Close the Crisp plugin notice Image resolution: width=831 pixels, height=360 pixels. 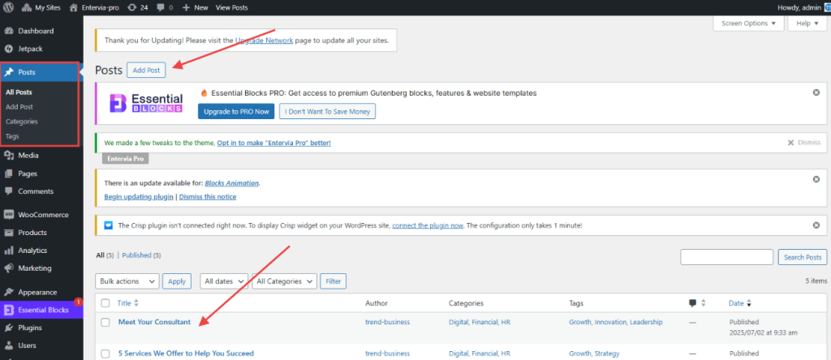pos(816,225)
